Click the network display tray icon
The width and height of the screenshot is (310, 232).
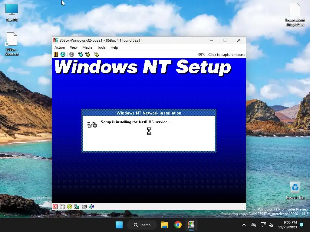click(x=263, y=225)
